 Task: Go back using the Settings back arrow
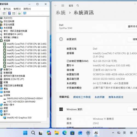click(56, 5)
